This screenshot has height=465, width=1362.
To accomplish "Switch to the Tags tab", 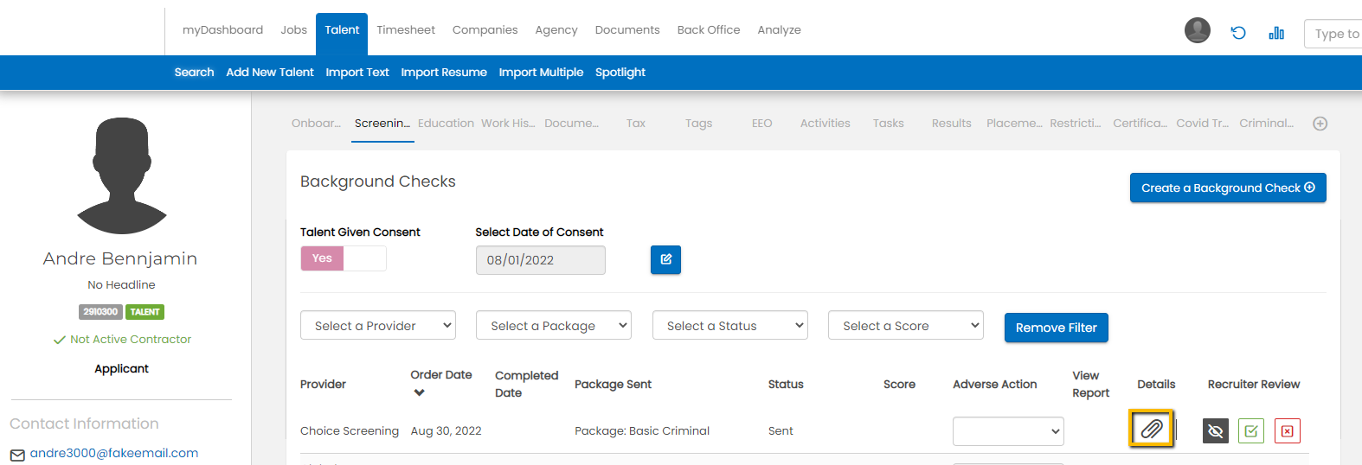I will (x=699, y=124).
